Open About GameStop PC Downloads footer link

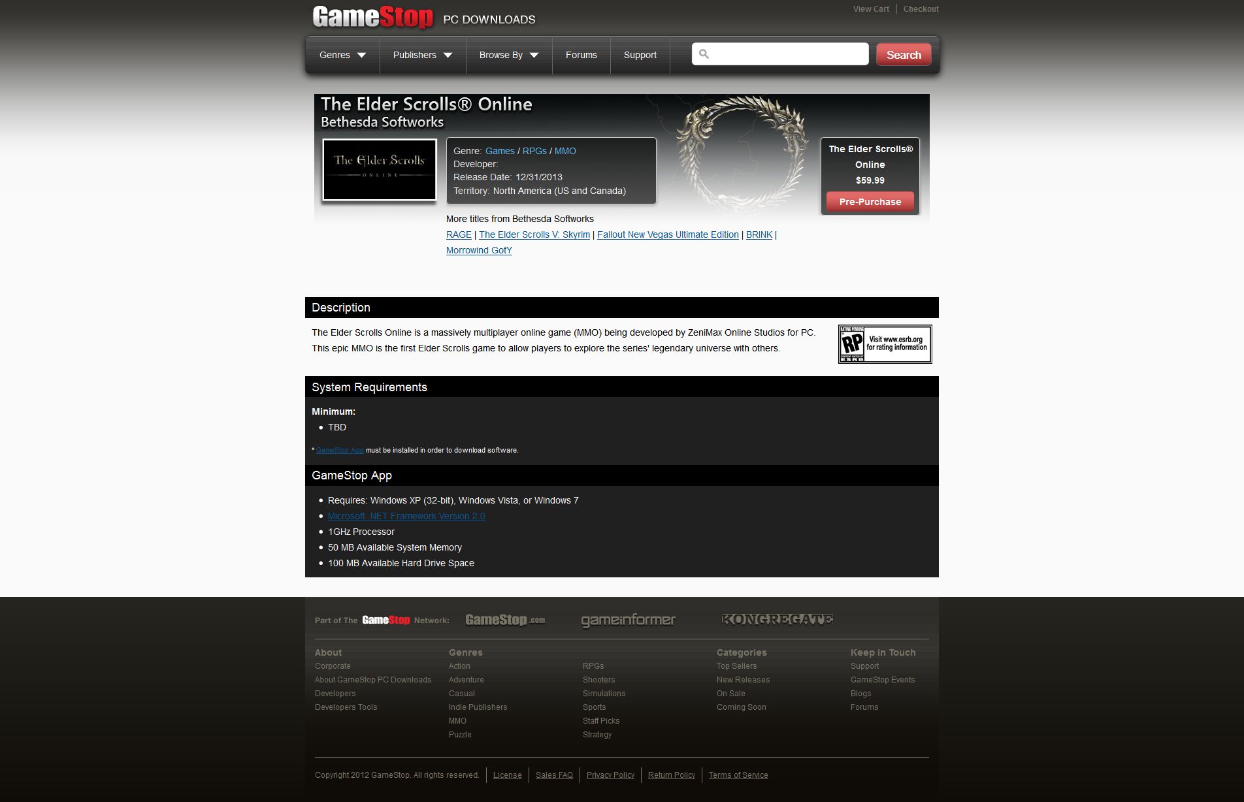(373, 680)
